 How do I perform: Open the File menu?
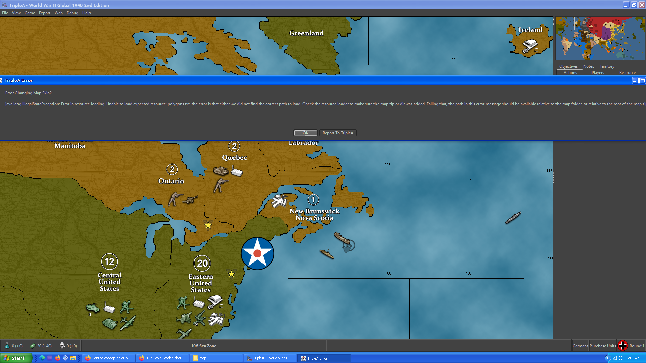click(5, 13)
